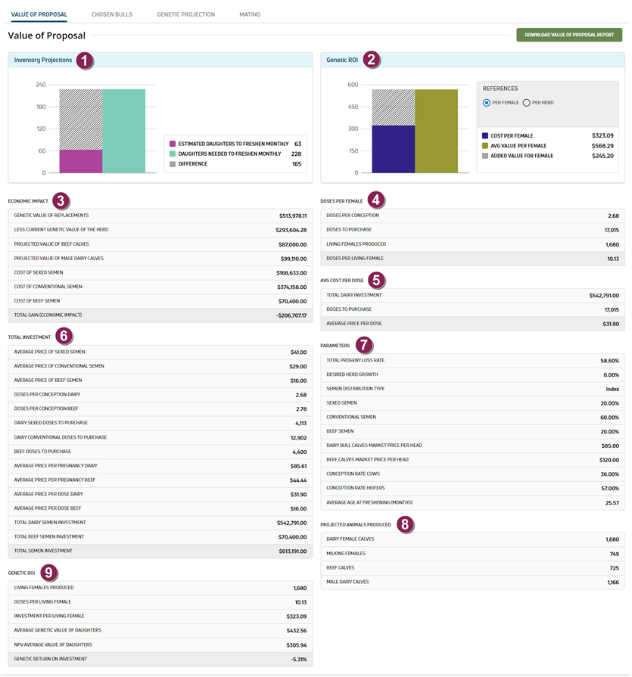
Task: Click numbered callout 7 beside Parameters
Action: click(365, 345)
